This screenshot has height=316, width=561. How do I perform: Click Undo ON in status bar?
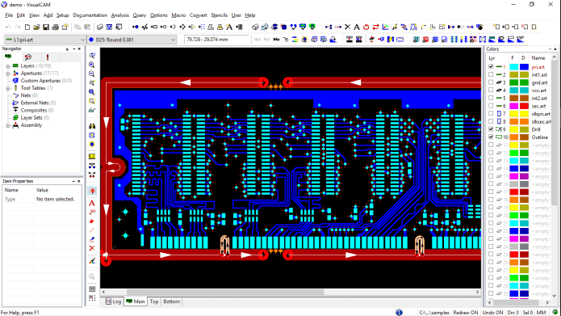coord(492,313)
